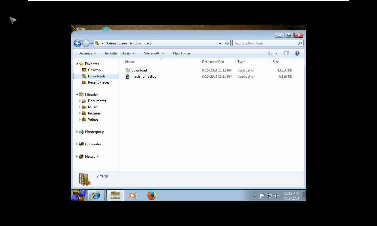The image size is (377, 226).
Task: Toggle the preview pane
Action: tap(287, 53)
